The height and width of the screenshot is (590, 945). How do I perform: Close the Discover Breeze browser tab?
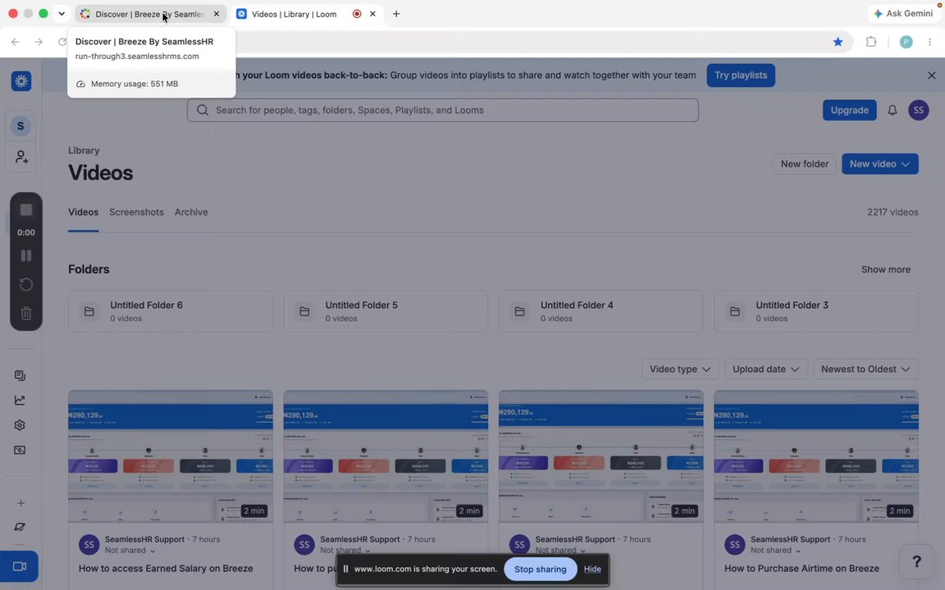pyautogui.click(x=217, y=14)
